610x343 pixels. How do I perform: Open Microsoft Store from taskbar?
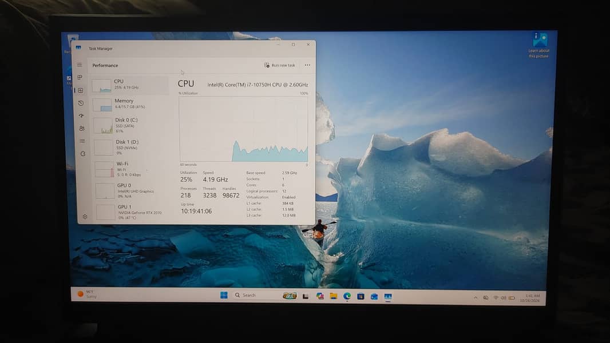(361, 296)
